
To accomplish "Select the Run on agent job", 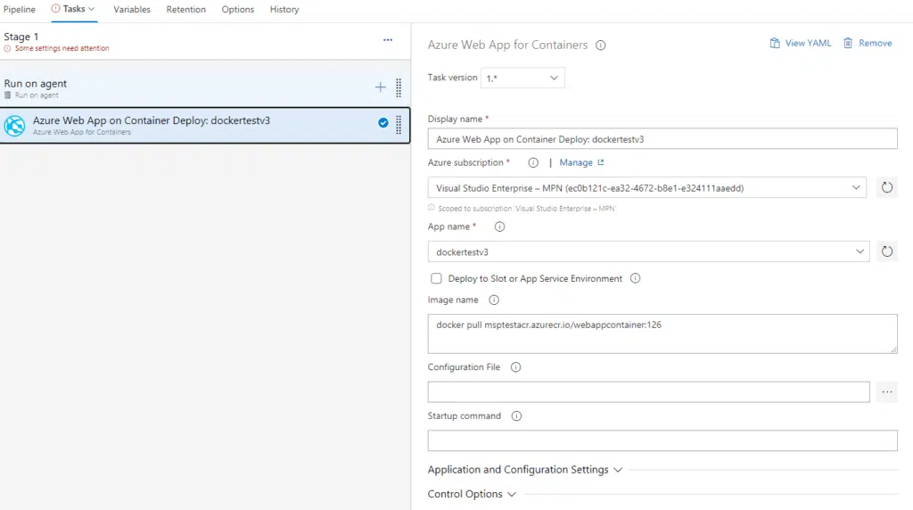I will coord(205,88).
